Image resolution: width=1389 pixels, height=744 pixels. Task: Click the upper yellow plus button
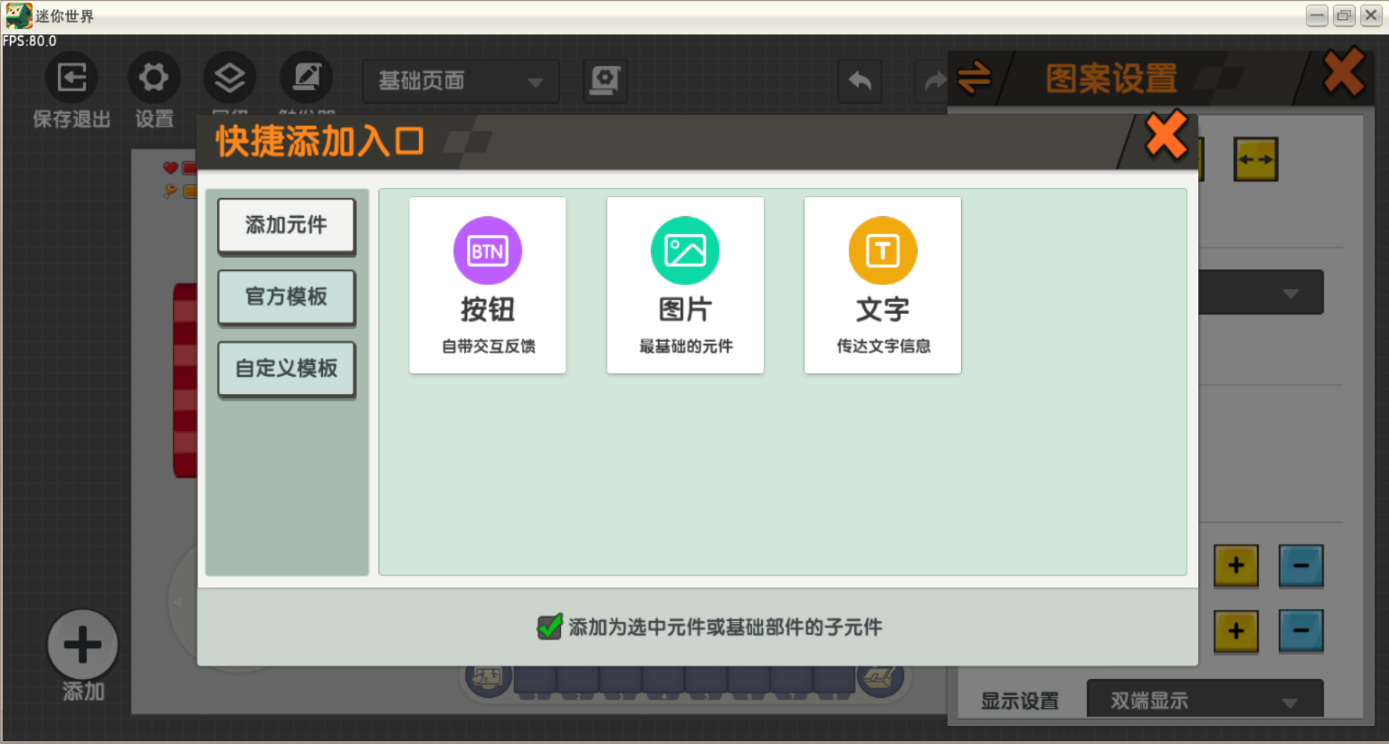1236,565
